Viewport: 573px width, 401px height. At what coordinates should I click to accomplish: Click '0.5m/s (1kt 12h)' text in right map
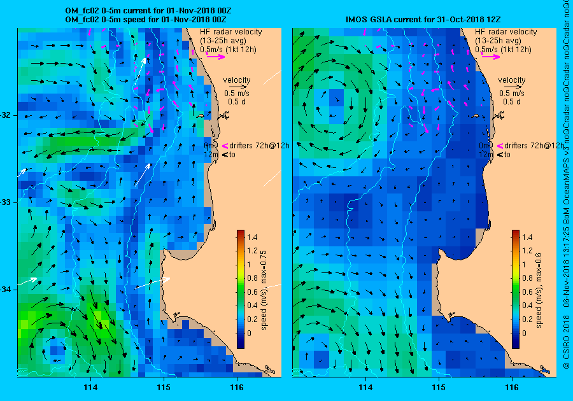tap(503, 50)
